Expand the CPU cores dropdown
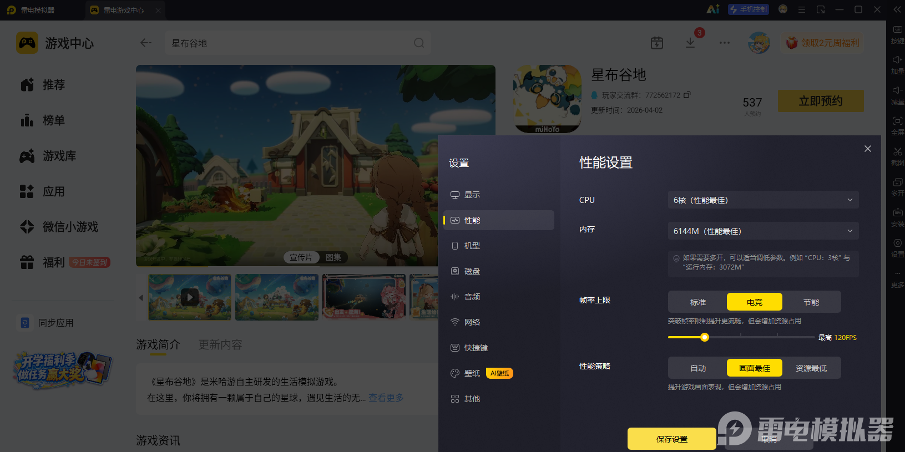The height and width of the screenshot is (452, 905). pyautogui.click(x=764, y=200)
